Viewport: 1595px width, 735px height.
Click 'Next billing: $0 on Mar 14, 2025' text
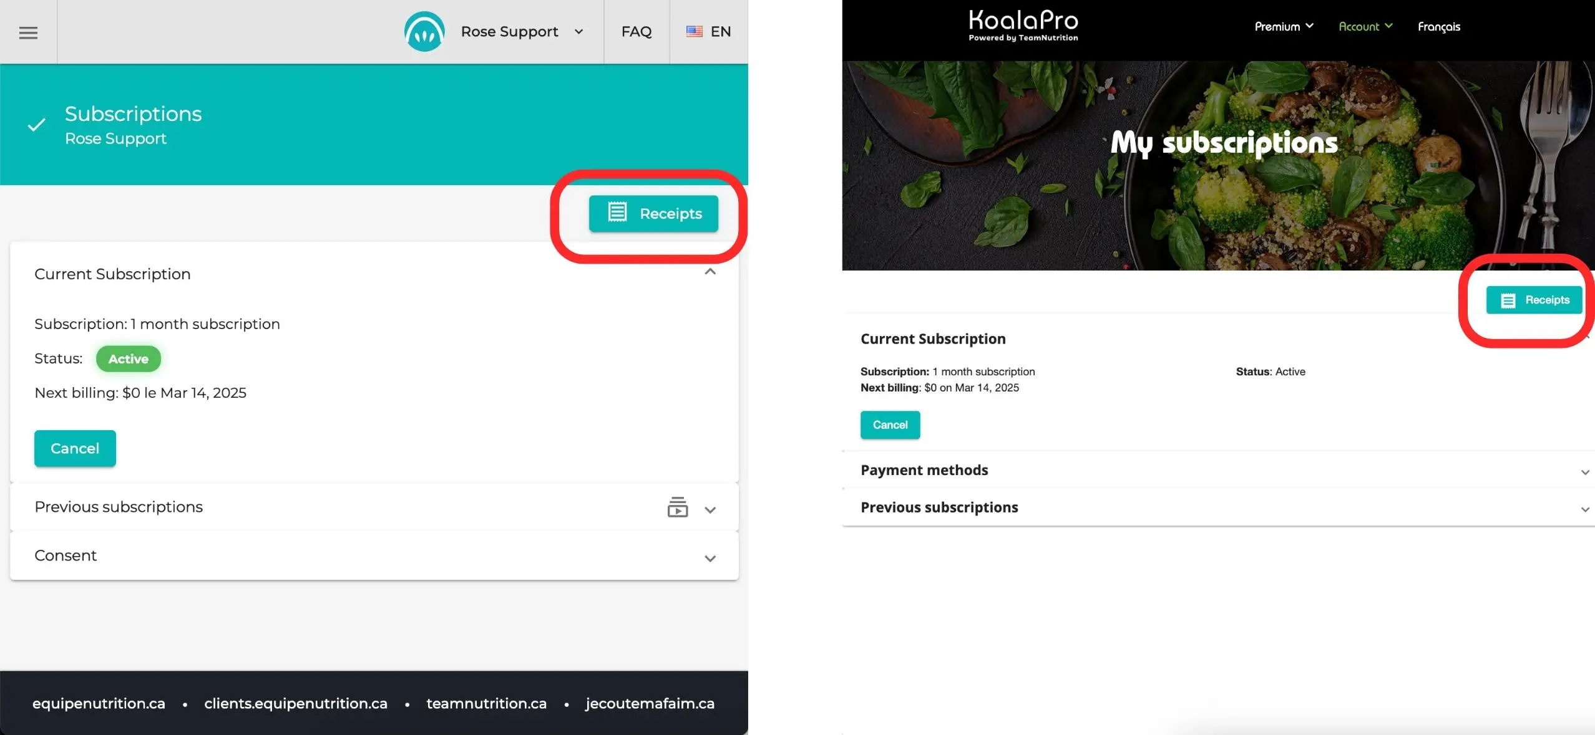(940, 388)
